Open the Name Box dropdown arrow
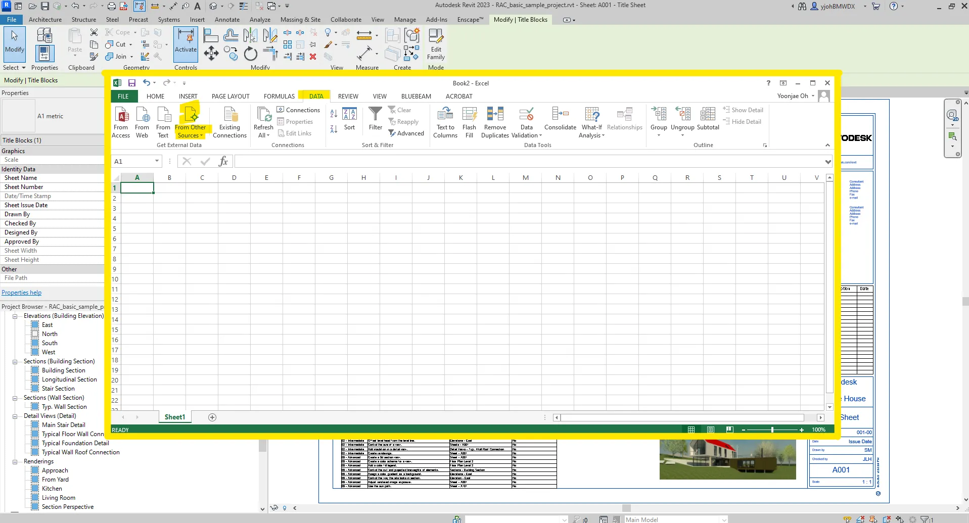969x523 pixels. [x=157, y=161]
